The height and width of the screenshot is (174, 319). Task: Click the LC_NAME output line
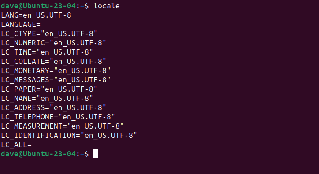(x=47, y=99)
